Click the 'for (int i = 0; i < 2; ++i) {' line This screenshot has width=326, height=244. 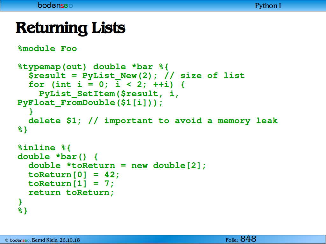106,85
